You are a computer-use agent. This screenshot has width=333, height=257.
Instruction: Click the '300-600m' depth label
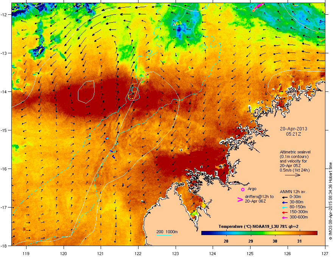[299, 217]
